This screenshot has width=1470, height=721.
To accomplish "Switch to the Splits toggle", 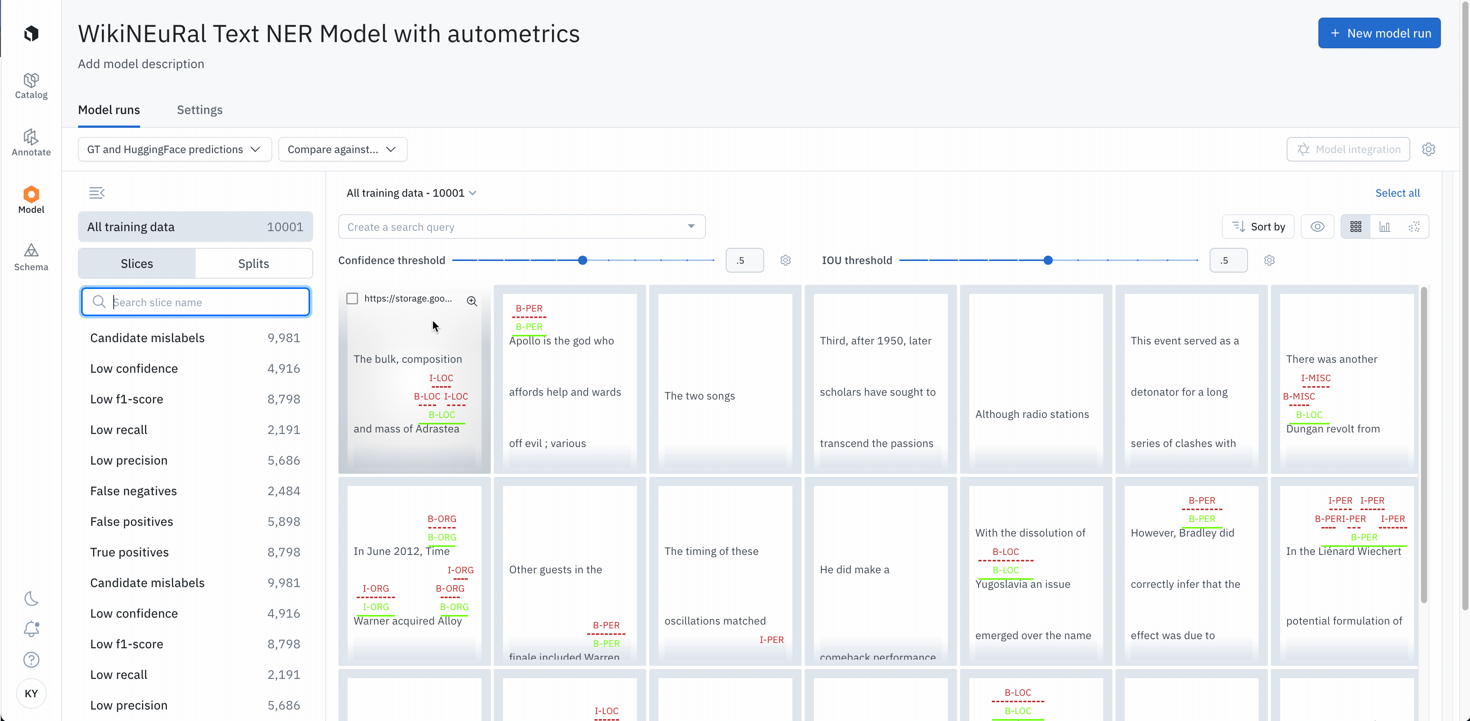I will point(253,264).
